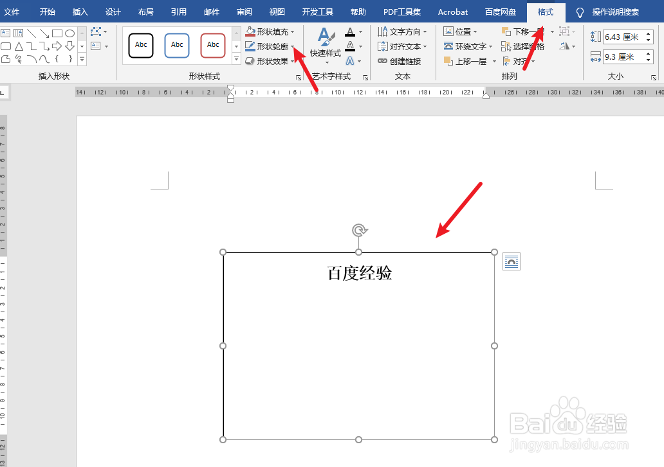The height and width of the screenshot is (467, 664).
Task: Click 上移一层 bring forward
Action: point(465,61)
